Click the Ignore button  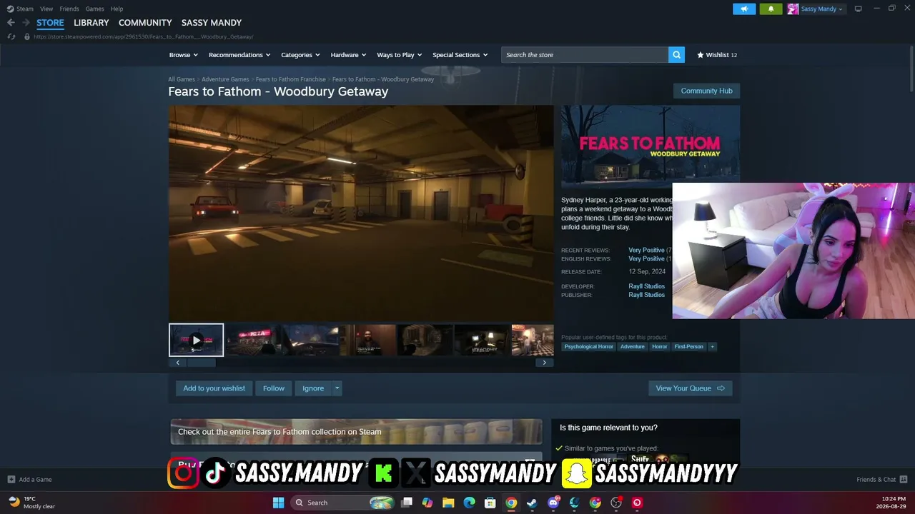313,388
